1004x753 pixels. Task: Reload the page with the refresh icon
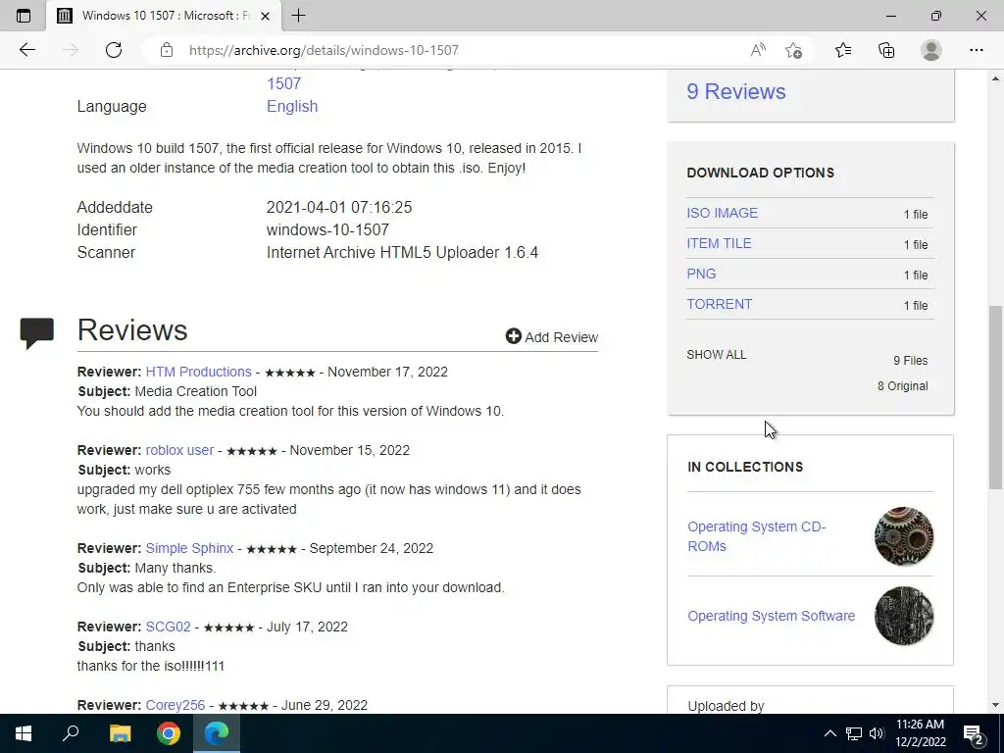click(x=114, y=50)
